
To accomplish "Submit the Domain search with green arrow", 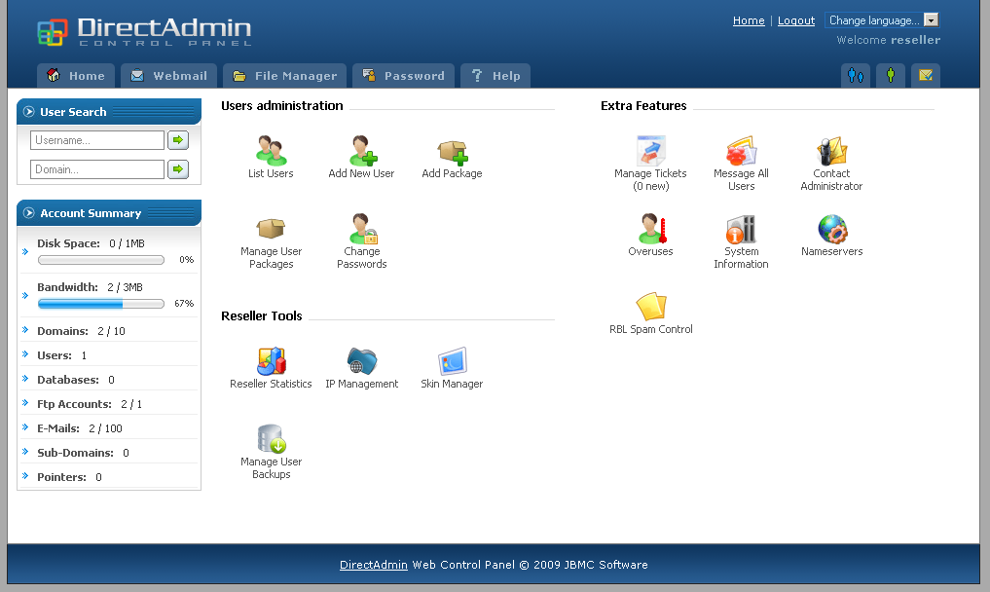I will 178,168.
